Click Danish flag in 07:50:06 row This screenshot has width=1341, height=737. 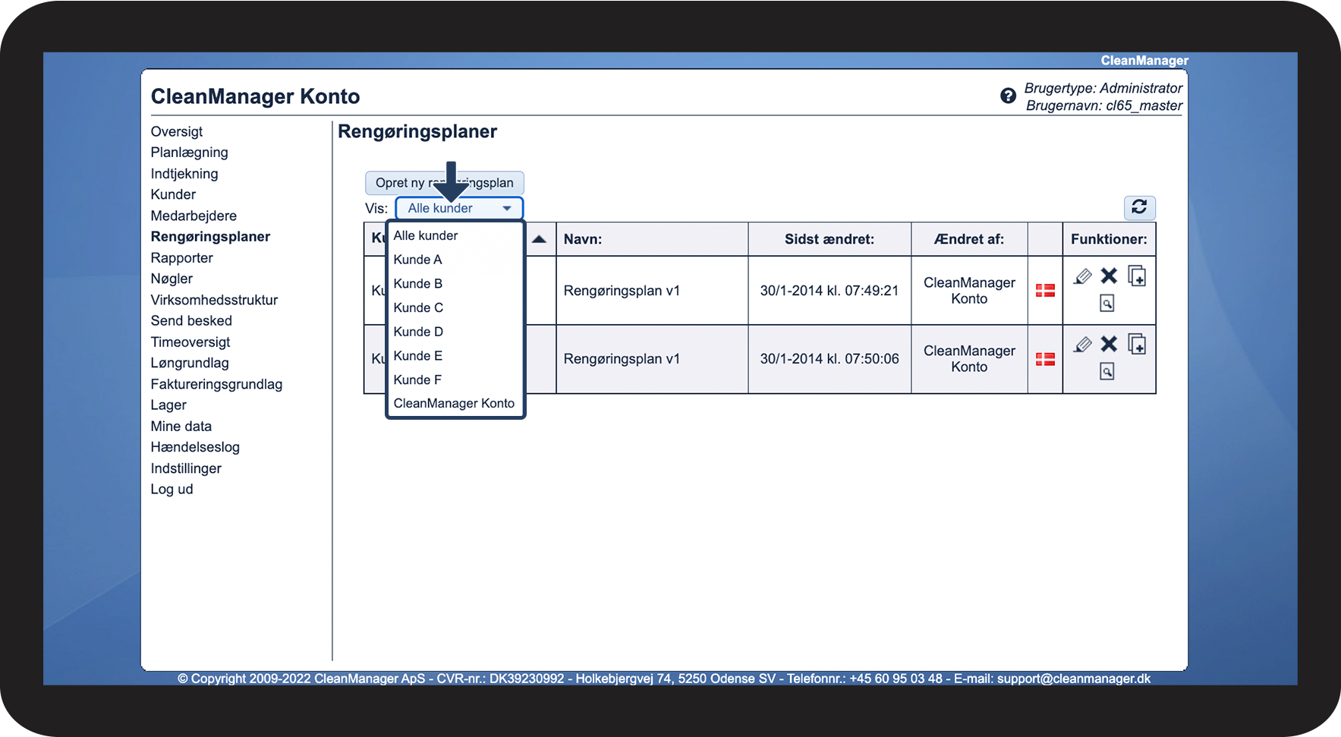pyautogui.click(x=1045, y=359)
